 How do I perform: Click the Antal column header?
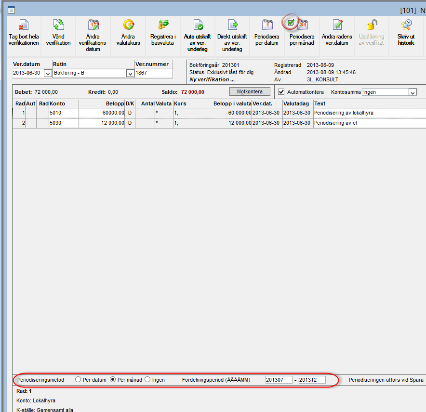point(145,103)
